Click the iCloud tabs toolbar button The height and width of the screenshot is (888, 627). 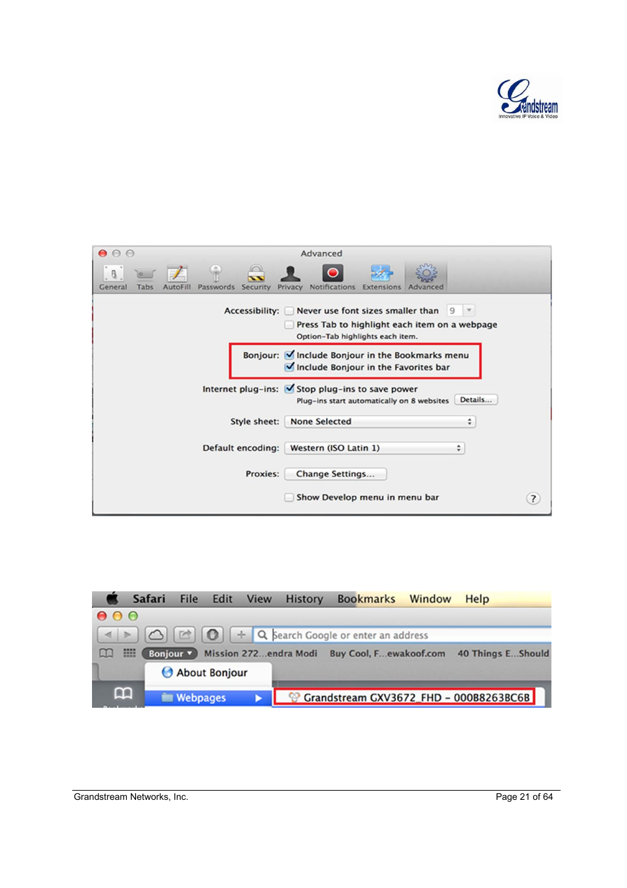pos(156,635)
